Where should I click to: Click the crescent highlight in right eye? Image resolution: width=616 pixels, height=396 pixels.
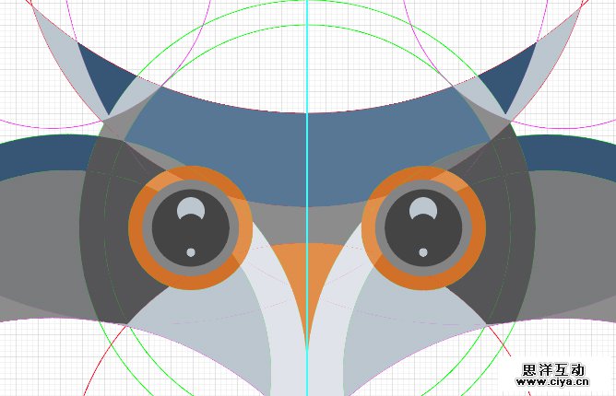click(x=423, y=207)
